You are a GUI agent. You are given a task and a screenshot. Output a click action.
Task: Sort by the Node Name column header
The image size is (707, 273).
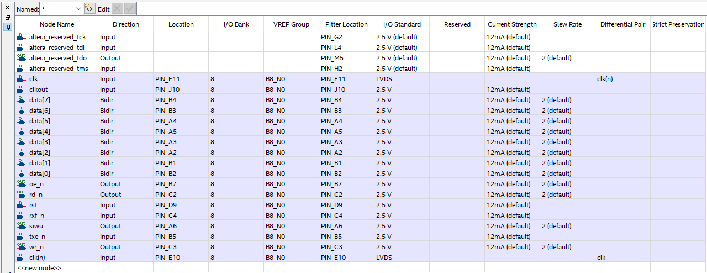(56, 24)
